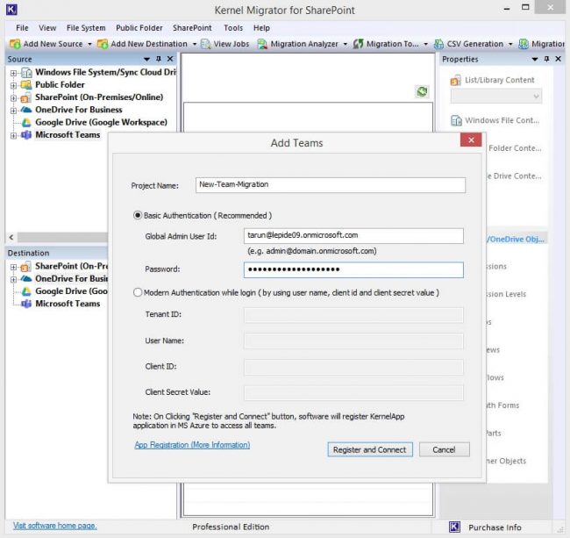Close the Properties panel
Screen dimensions: 570x538
559,59
